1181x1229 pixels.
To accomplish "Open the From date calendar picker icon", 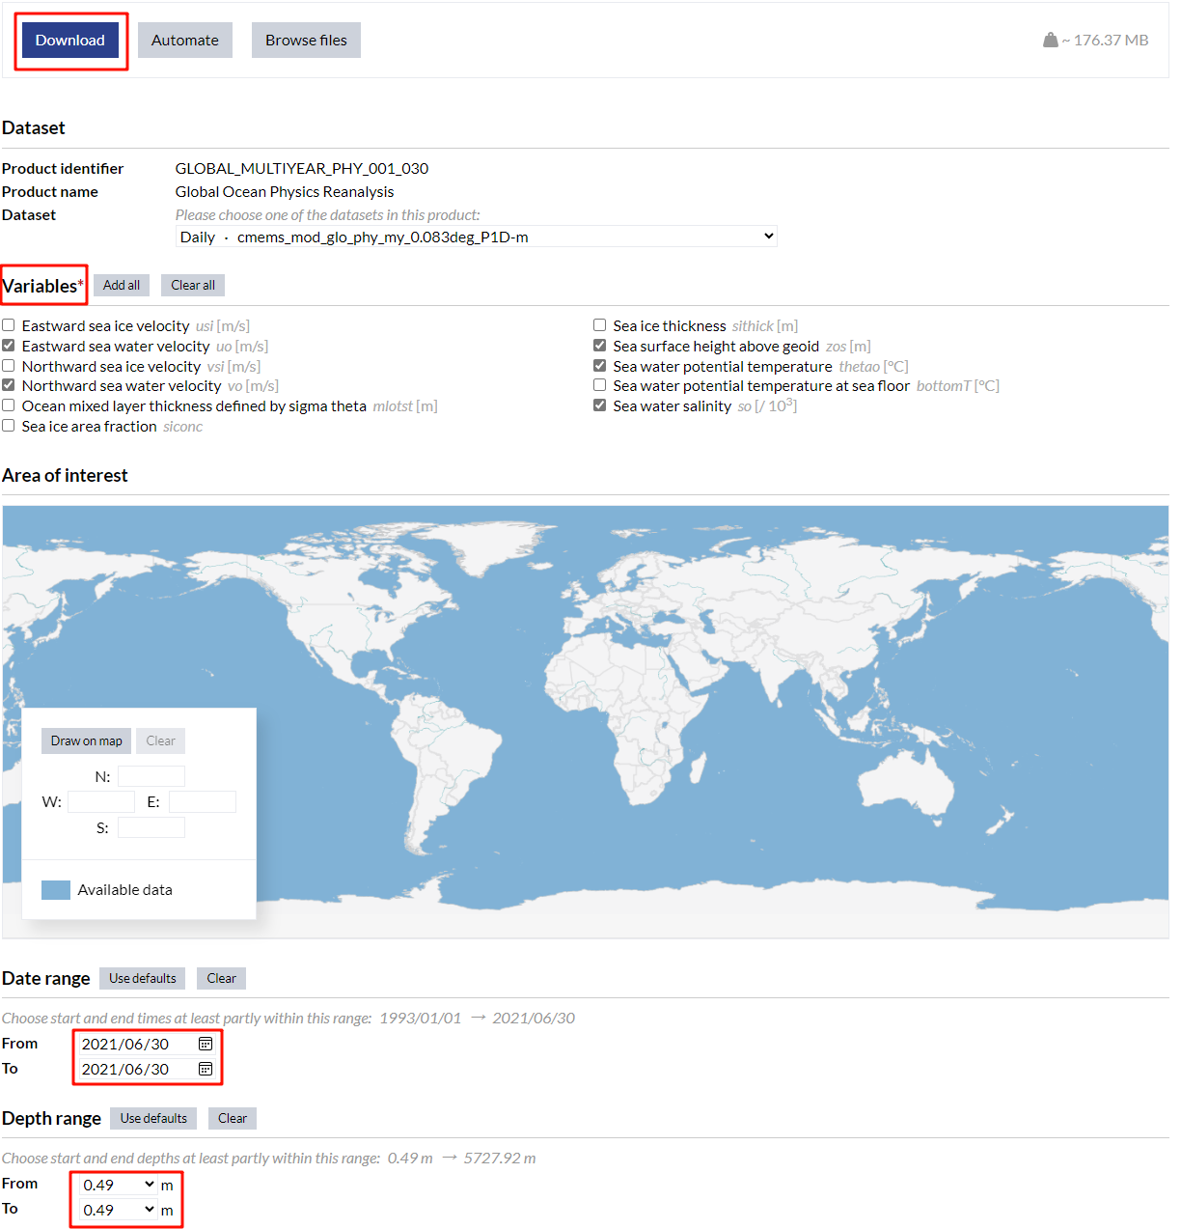I will tap(206, 1044).
